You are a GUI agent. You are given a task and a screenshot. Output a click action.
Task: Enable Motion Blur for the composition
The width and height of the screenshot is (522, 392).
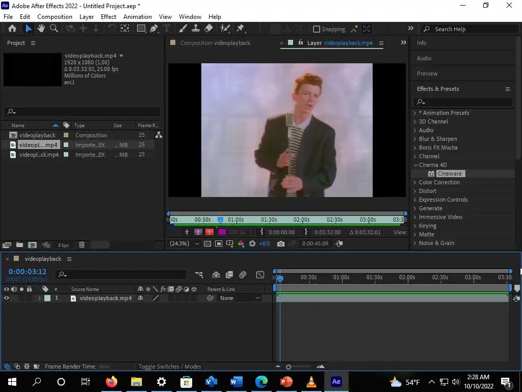(x=243, y=275)
